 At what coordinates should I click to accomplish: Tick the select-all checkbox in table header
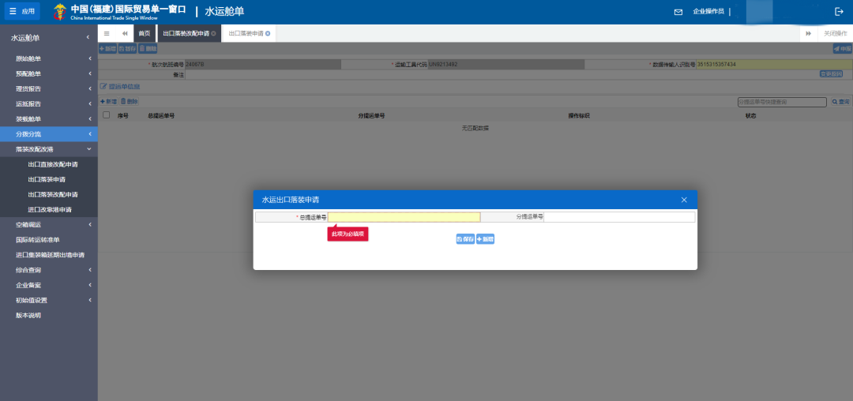pos(107,115)
